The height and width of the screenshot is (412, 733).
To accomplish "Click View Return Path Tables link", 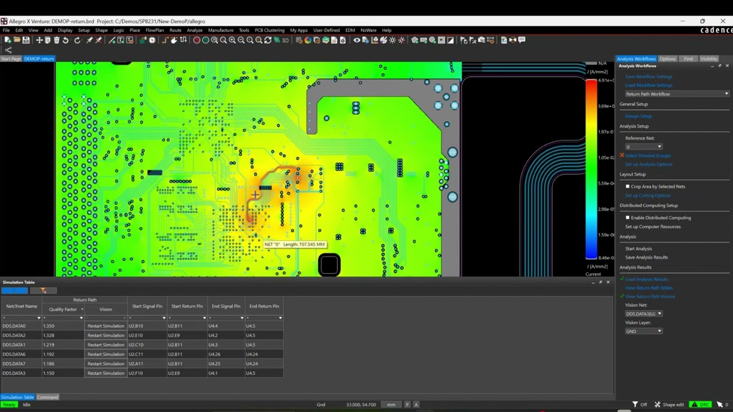I will 649,288.
